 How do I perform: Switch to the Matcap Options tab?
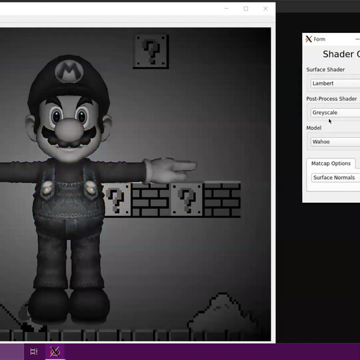click(331, 163)
